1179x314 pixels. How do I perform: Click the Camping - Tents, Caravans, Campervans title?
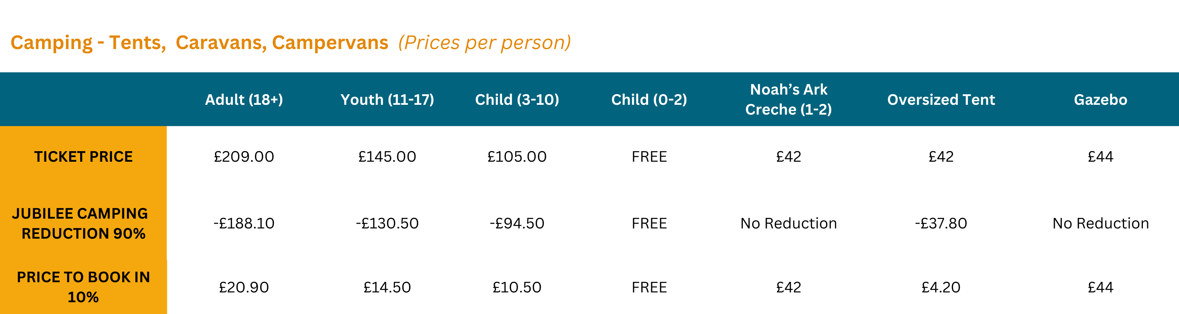pos(199,43)
